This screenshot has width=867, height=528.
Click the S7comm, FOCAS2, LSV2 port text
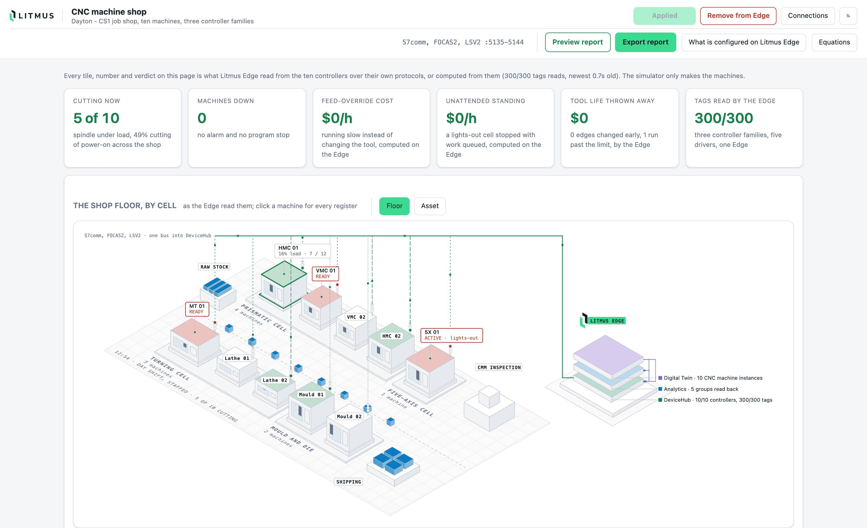(463, 42)
